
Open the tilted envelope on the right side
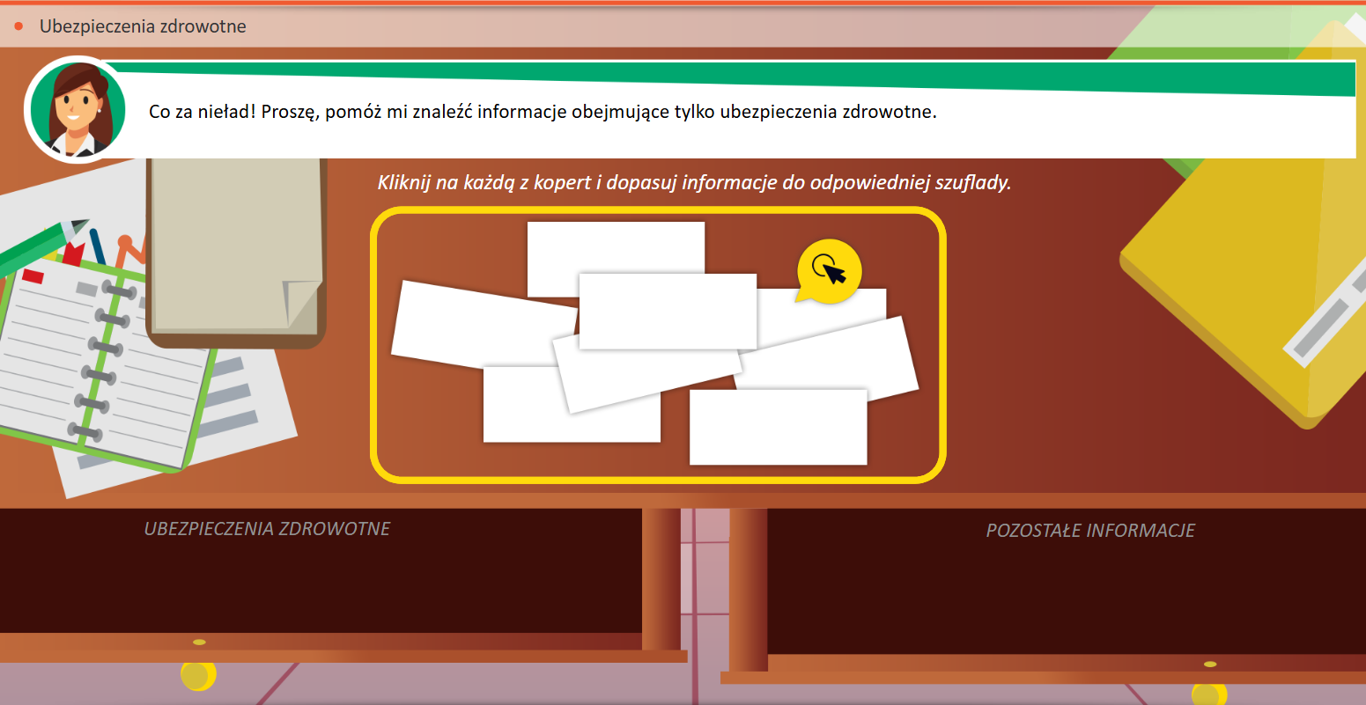[845, 356]
